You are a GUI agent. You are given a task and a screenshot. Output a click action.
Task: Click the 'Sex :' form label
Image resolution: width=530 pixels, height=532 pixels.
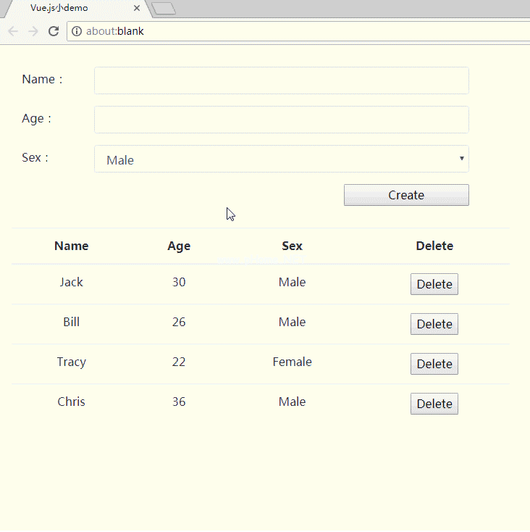pos(35,157)
